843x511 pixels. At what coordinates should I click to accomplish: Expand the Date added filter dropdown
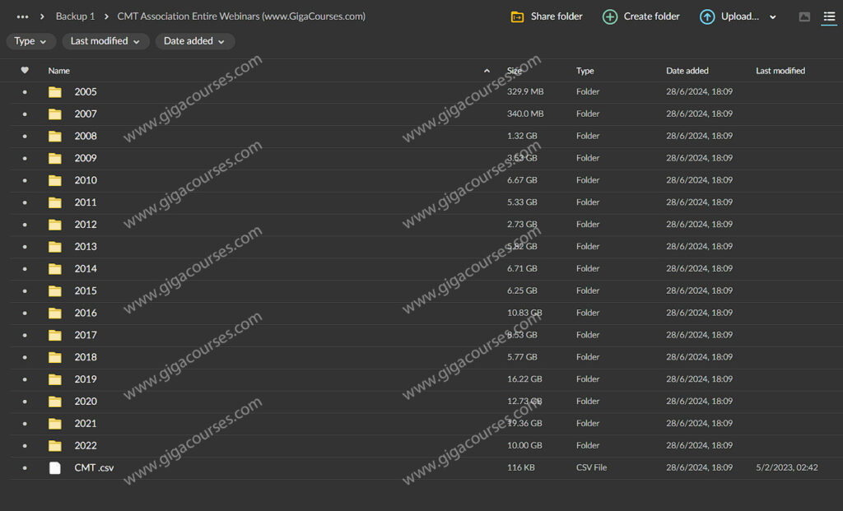click(194, 41)
